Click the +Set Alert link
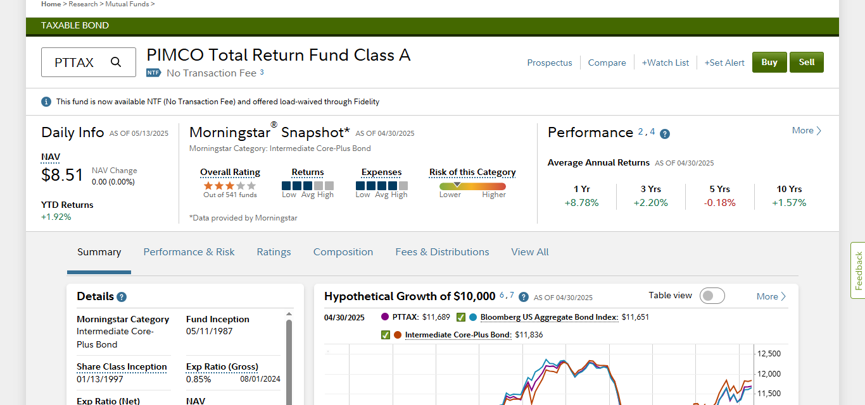Screen dimensions: 865x405 (724, 63)
